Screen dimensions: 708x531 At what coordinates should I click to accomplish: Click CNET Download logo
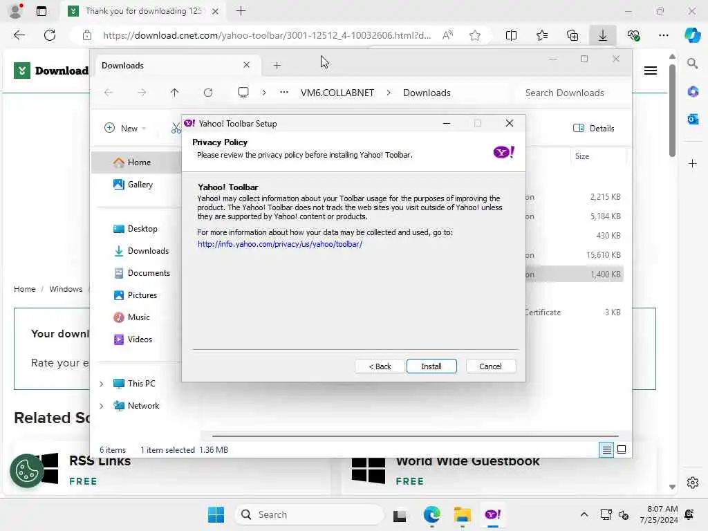point(51,71)
